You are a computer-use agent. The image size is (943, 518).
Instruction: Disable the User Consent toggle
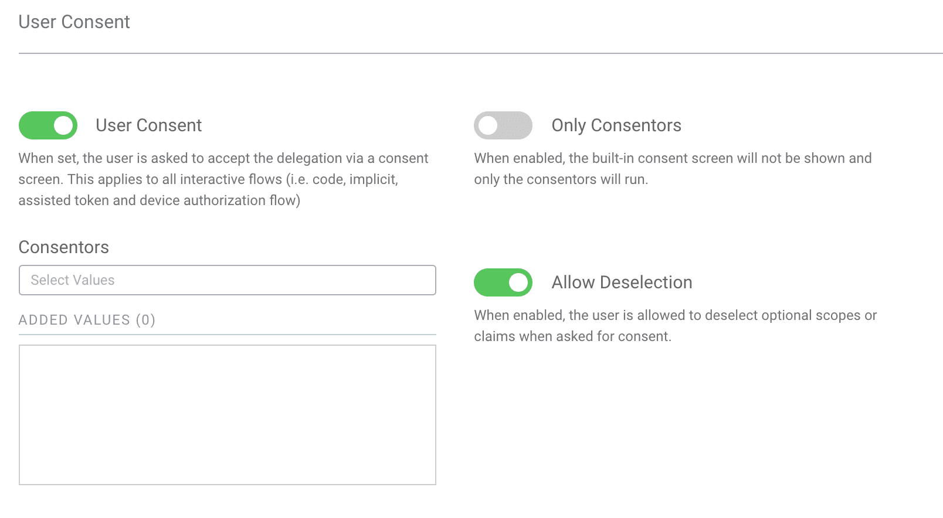point(48,125)
